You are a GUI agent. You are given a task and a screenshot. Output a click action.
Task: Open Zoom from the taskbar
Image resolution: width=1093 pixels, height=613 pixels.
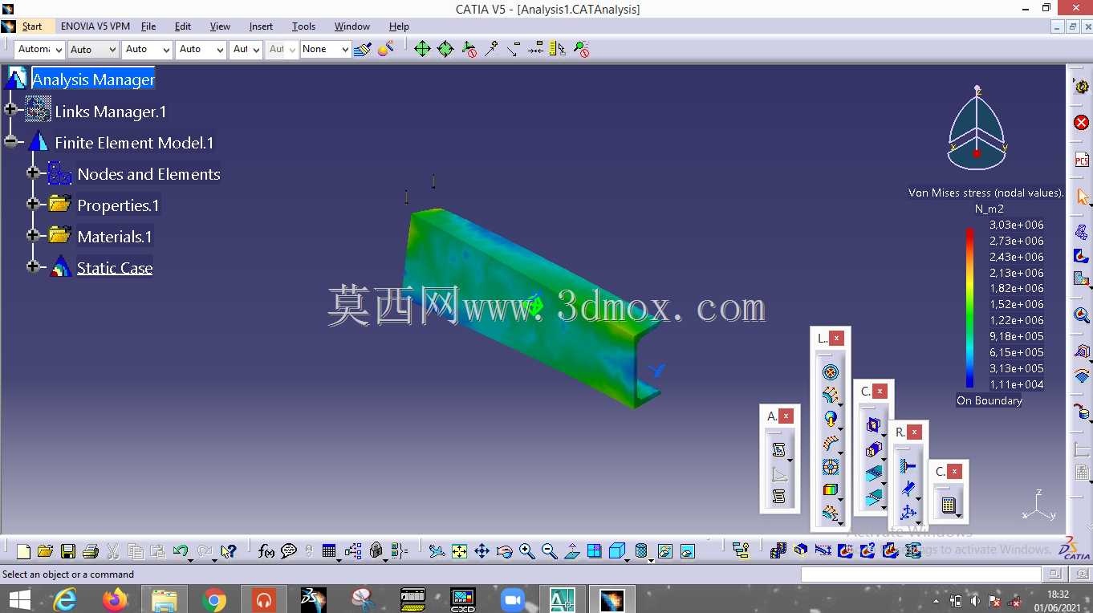click(512, 599)
